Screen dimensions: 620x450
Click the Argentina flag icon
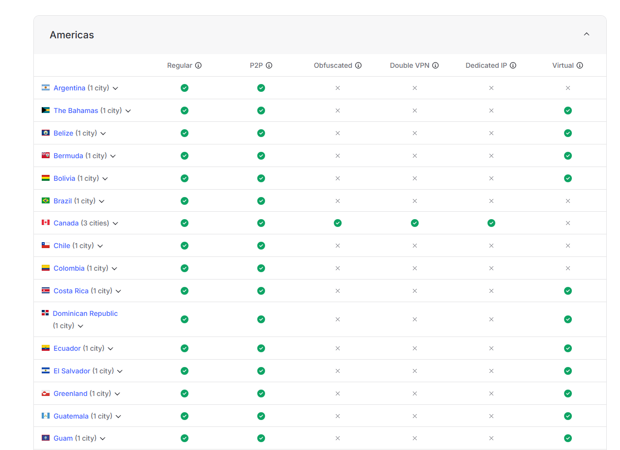[x=46, y=87]
